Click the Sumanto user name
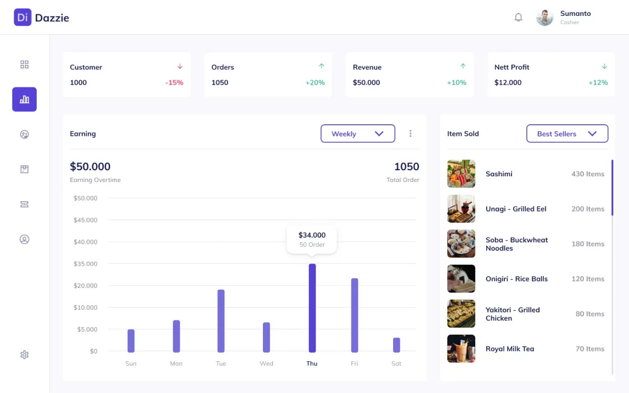This screenshot has height=393, width=629. [x=575, y=14]
